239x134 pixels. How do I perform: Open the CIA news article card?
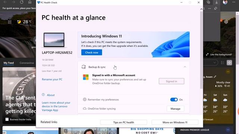point(19,95)
